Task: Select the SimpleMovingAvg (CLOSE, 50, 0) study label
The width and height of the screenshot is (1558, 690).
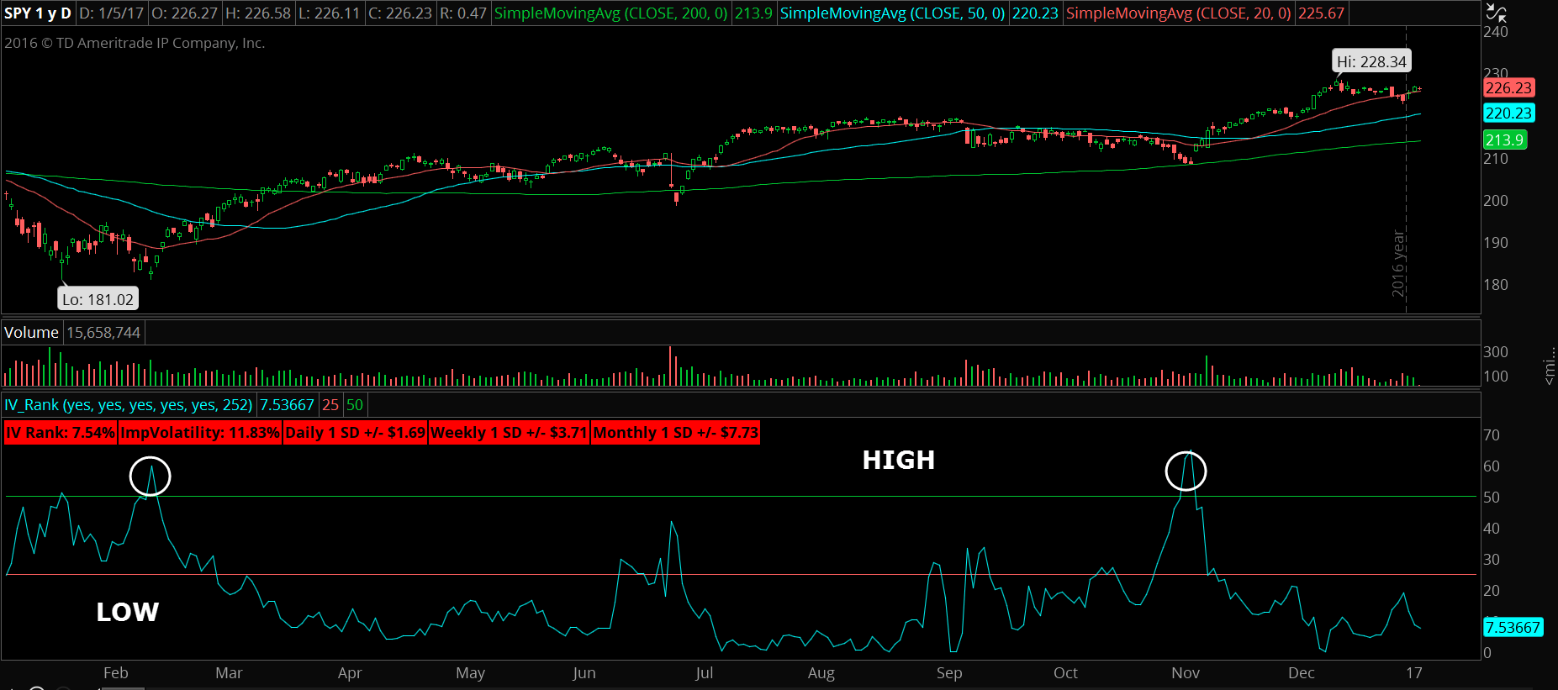Action: [x=892, y=13]
